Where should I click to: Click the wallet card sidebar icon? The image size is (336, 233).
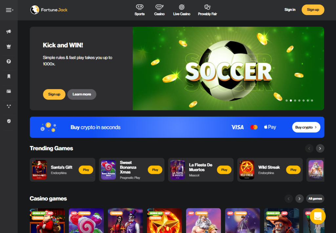coord(9,91)
